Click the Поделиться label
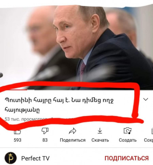Screen dimensions: 153x165 (73, 140)
